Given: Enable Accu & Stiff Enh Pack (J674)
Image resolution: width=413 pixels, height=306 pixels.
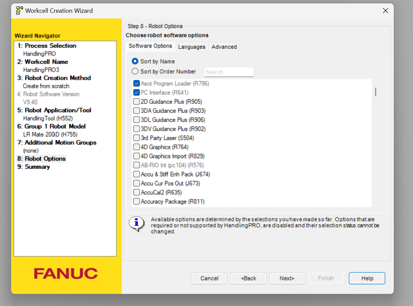Looking at the screenshot, I should (136, 174).
